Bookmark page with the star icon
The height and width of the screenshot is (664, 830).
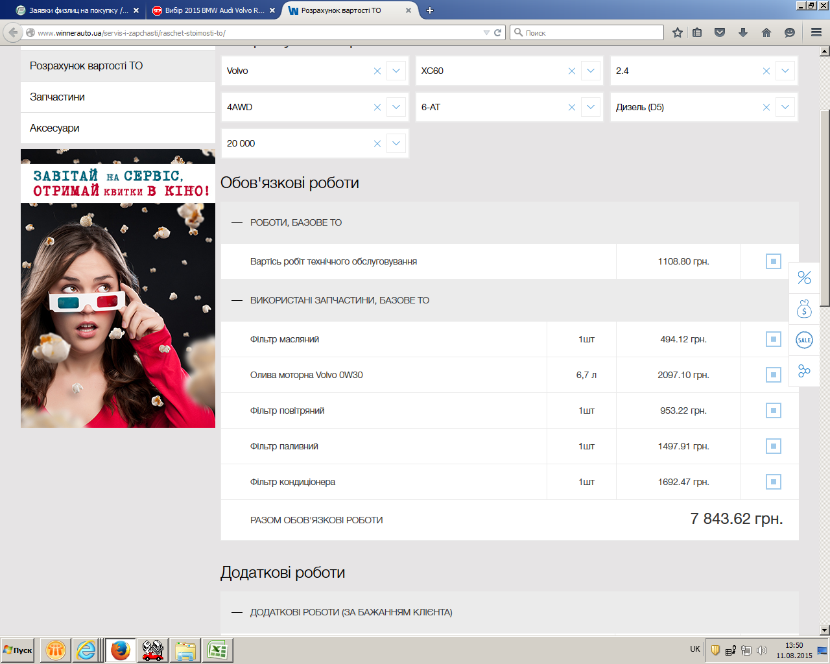pyautogui.click(x=678, y=32)
